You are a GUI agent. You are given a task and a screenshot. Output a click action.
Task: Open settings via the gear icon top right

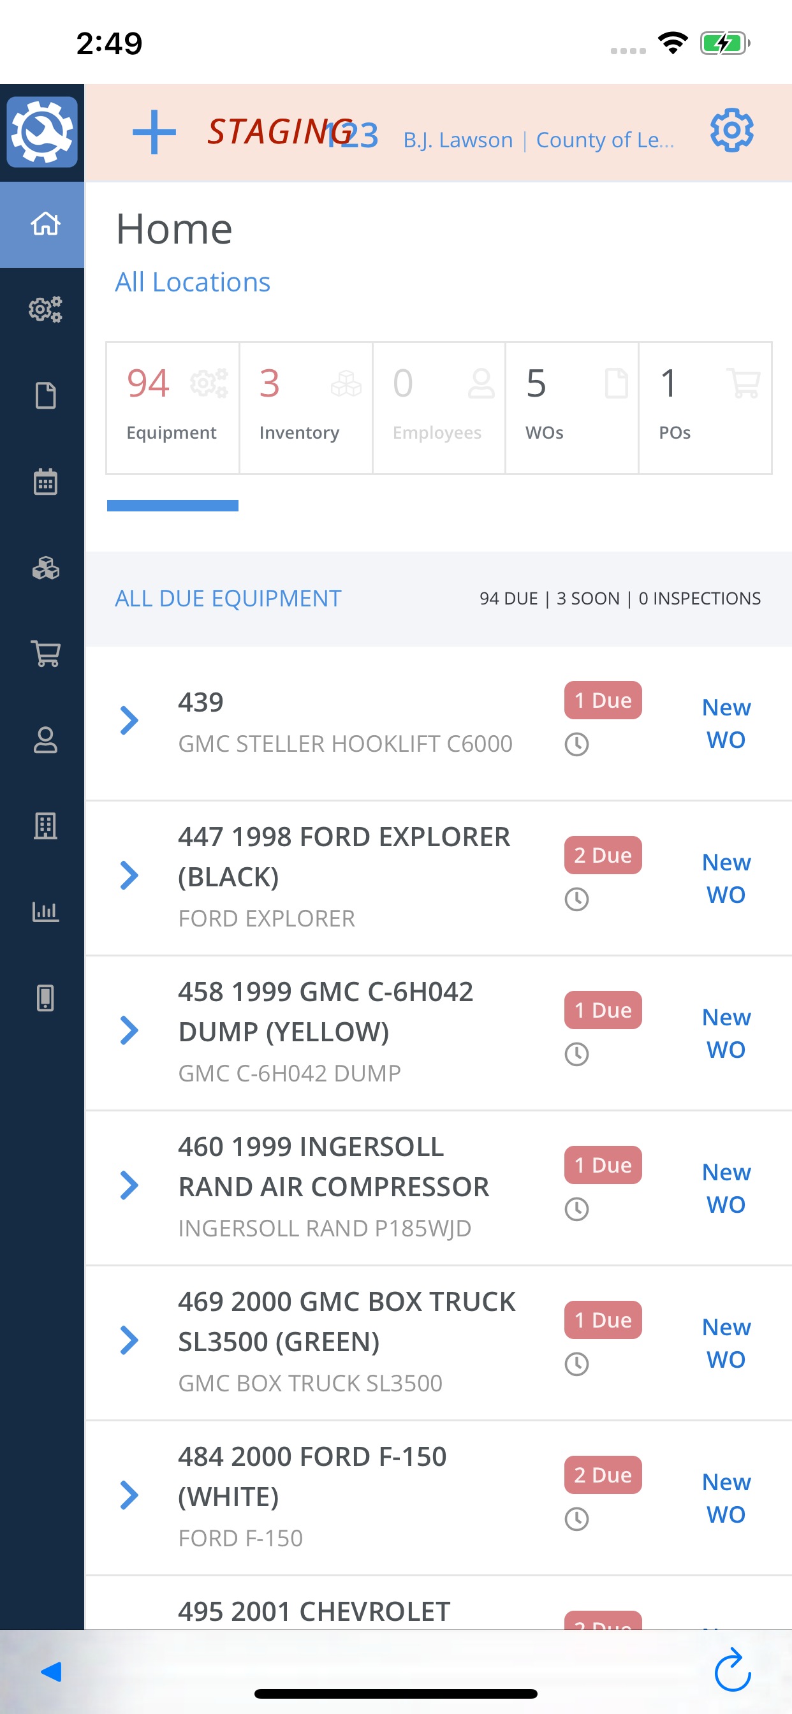tap(731, 131)
